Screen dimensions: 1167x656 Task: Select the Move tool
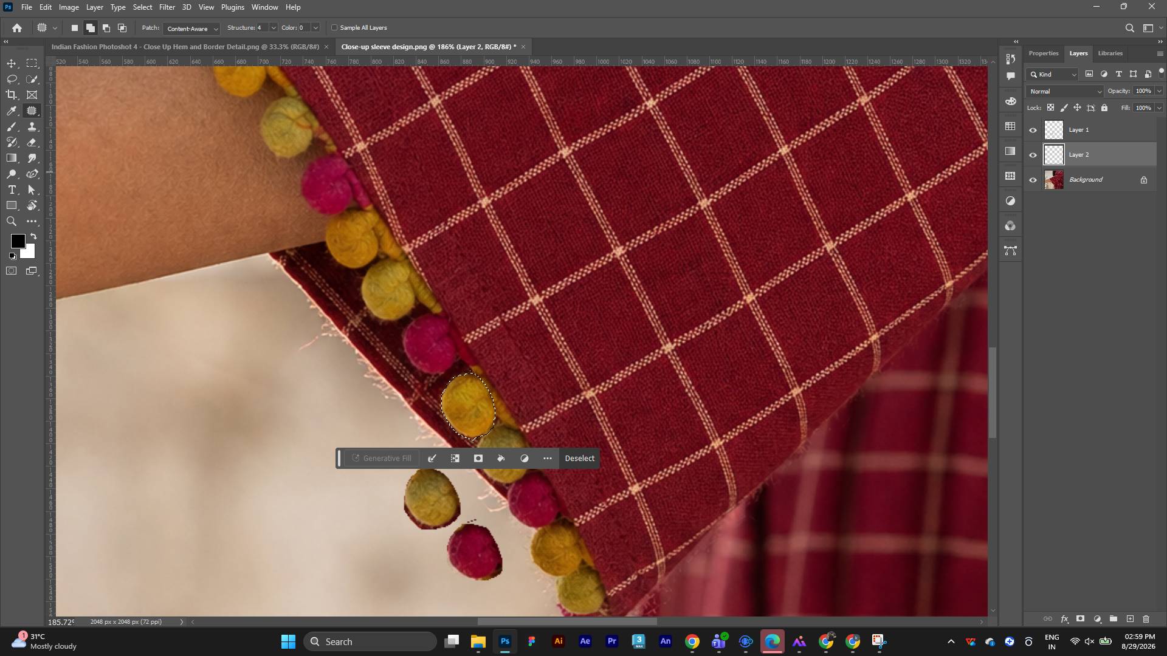pos(12,64)
